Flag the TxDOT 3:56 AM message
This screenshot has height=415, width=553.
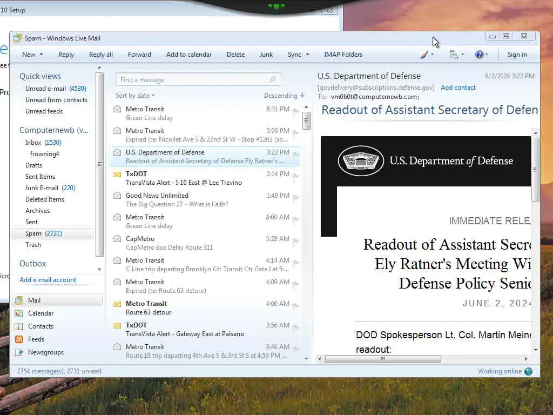coord(295,327)
